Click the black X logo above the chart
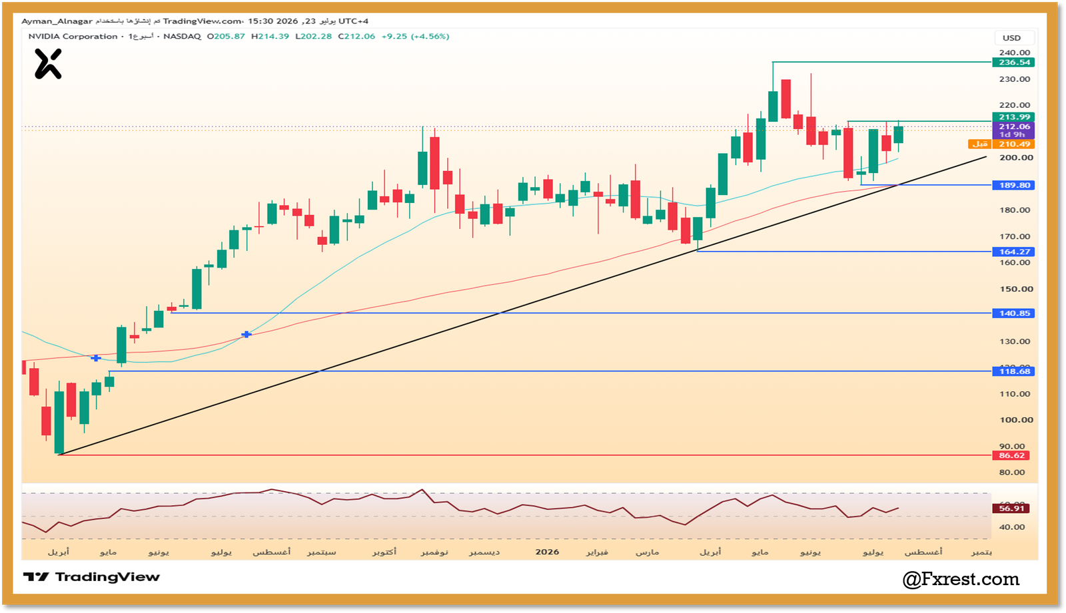Screen dimensions: 1066x613 pyautogui.click(x=48, y=65)
